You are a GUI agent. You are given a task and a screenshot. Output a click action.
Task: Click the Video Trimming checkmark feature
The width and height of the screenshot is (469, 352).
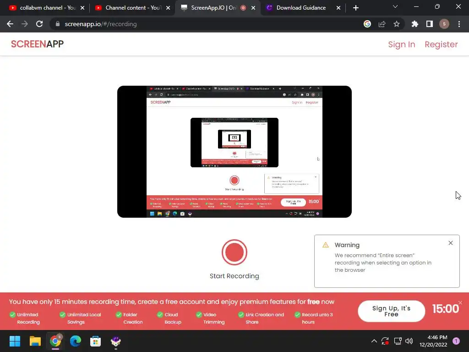210,318
